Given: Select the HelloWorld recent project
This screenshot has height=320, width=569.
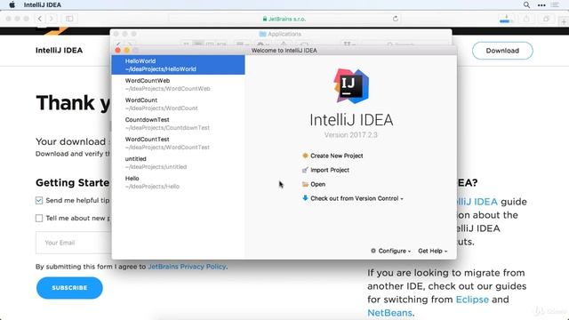Looking at the screenshot, I should pyautogui.click(x=178, y=65).
